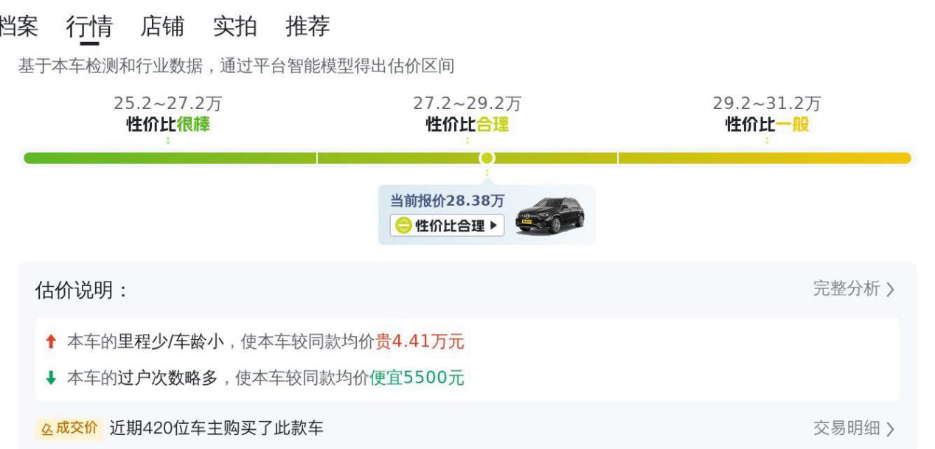Click the red up-arrow price icon
The image size is (935, 449).
[51, 342]
